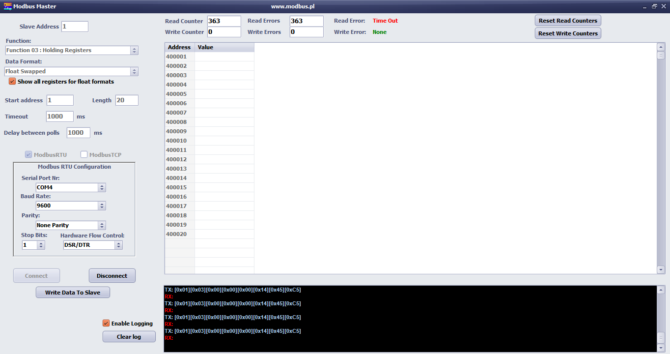
Task: Adjust the Stop Bits spinner
Action: (41, 245)
